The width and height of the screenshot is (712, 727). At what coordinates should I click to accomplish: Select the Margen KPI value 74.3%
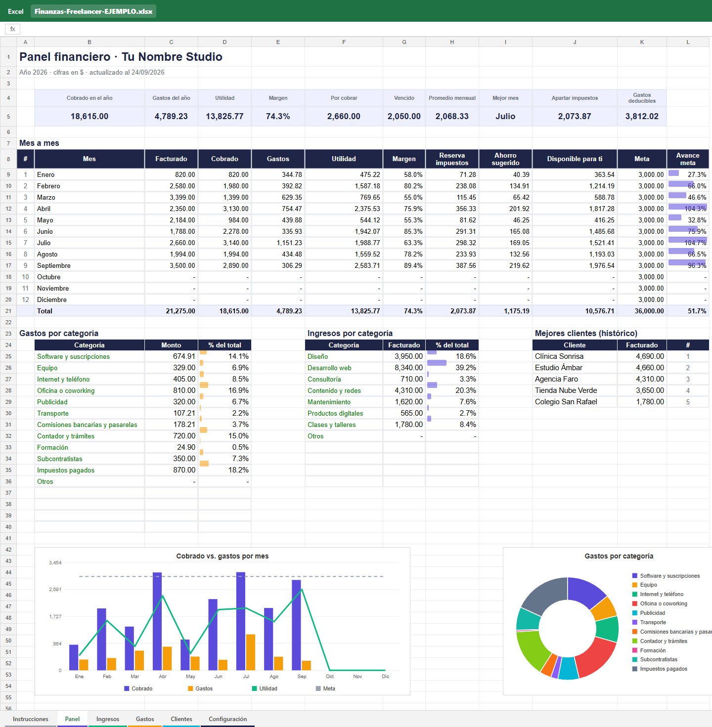(278, 116)
